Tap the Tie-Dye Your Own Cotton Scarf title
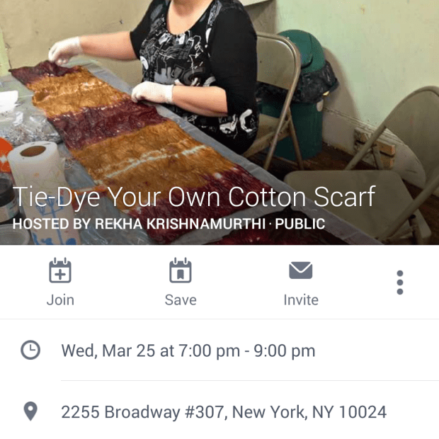 (194, 197)
